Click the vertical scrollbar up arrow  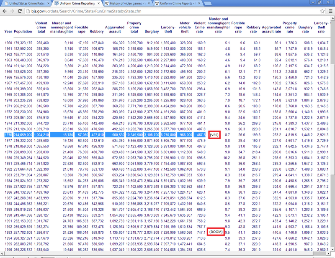pyautogui.click(x=332, y=18)
